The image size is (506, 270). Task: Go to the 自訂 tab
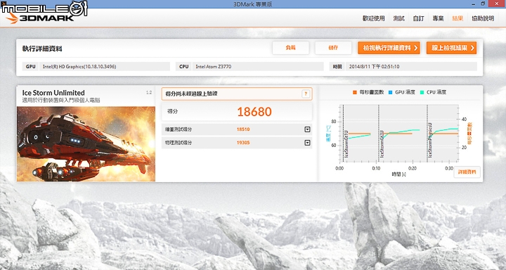pos(419,18)
